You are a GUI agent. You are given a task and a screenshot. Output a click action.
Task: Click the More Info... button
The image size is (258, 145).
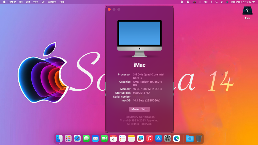pyautogui.click(x=139, y=109)
